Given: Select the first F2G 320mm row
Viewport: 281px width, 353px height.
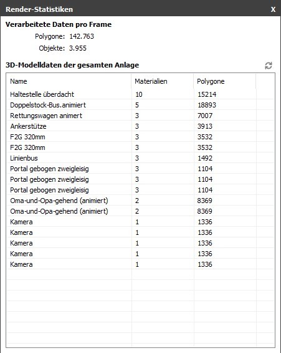Looking at the screenshot, I should (141, 137).
